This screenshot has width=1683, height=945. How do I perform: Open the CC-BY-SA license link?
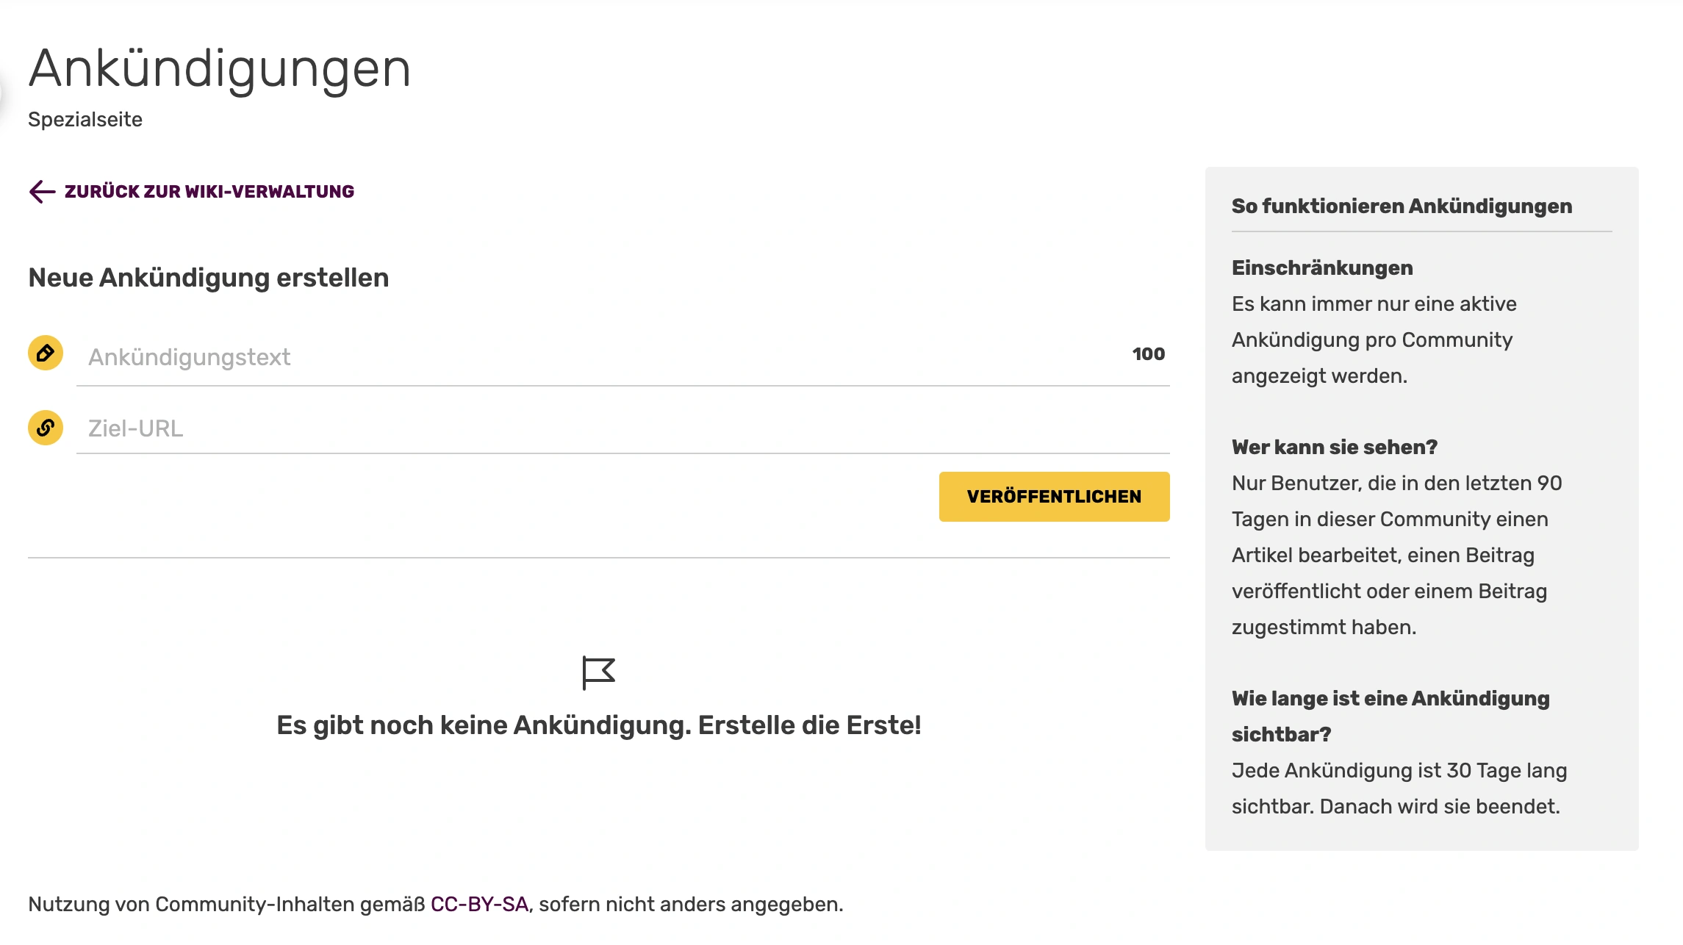coord(479,904)
